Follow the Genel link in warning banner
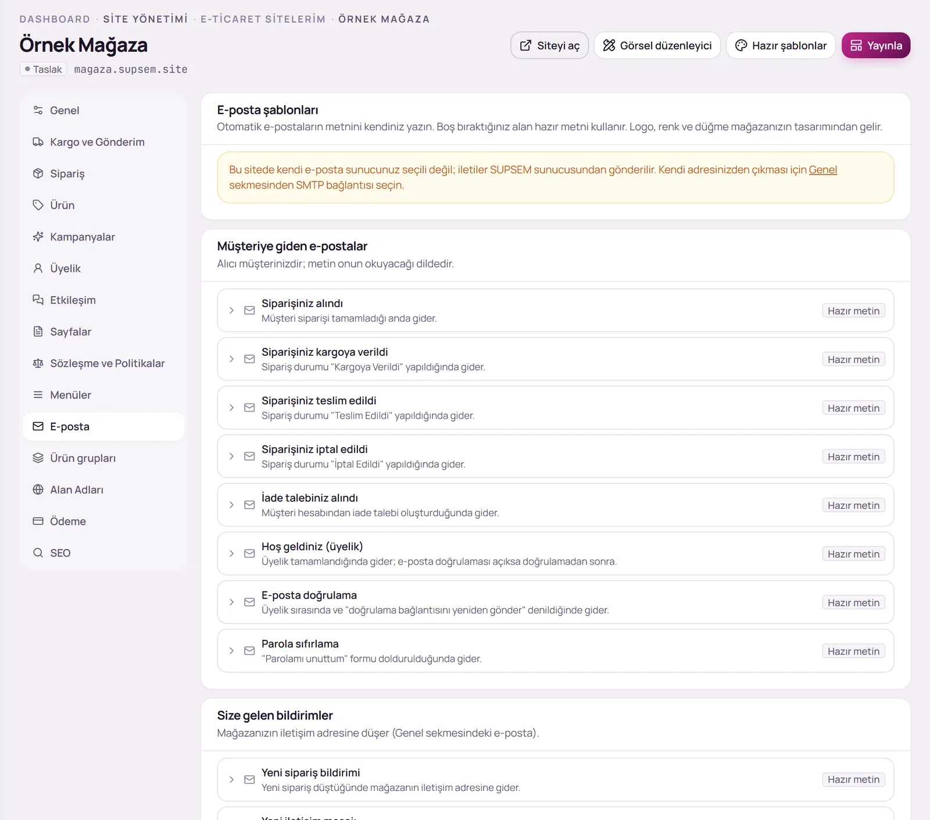The width and height of the screenshot is (930, 820). pos(822,170)
